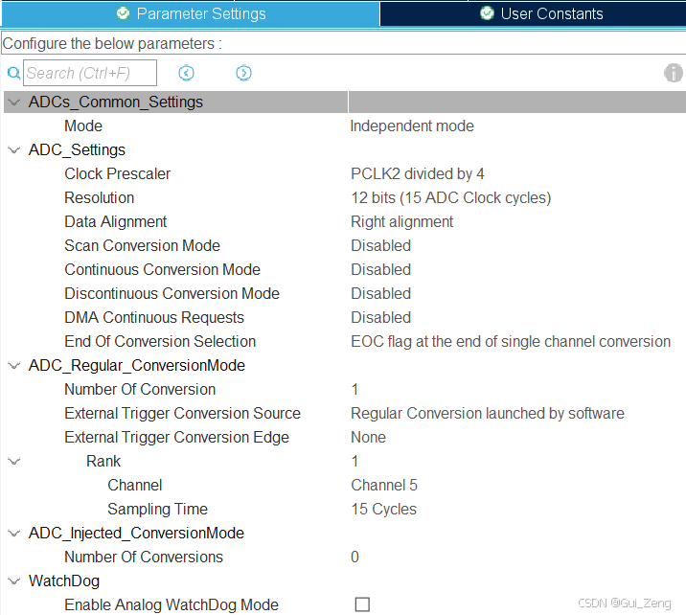
Task: Click the User Constants green check icon
Action: coord(487,13)
